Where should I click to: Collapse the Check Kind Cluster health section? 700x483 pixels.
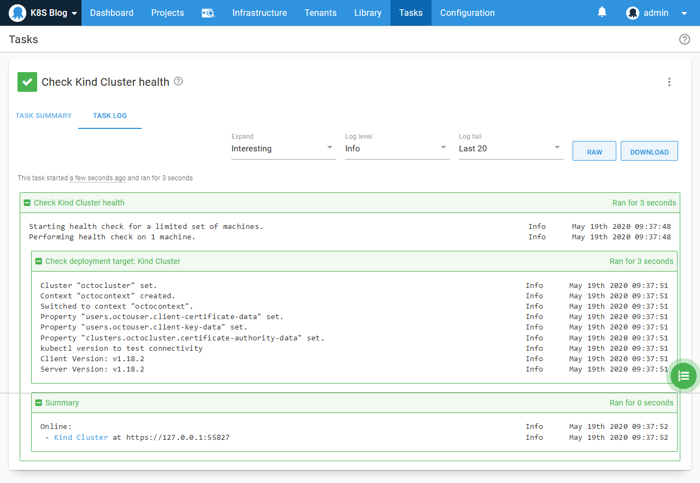point(27,203)
